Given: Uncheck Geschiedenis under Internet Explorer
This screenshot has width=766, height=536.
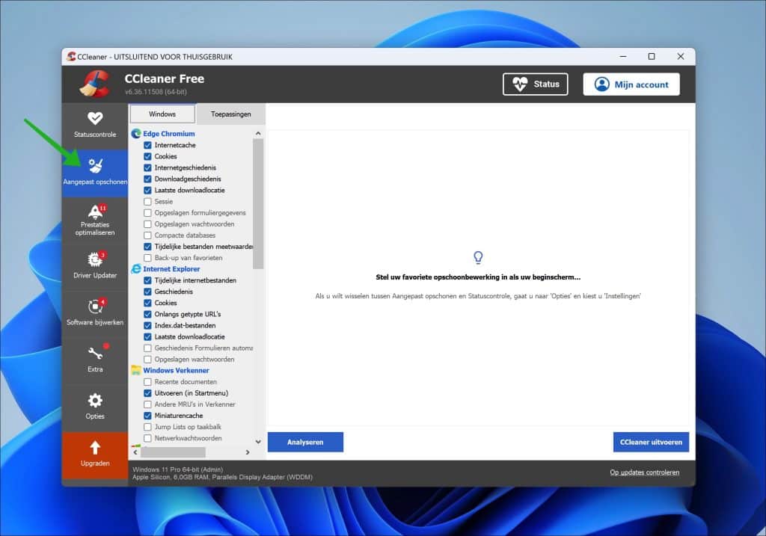Looking at the screenshot, I should (x=147, y=292).
